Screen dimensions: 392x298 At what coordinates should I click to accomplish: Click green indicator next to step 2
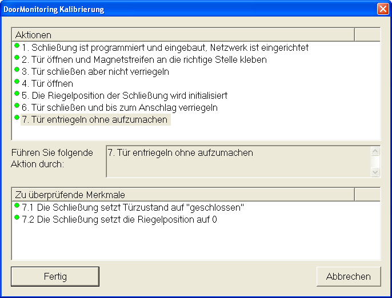[17, 57]
